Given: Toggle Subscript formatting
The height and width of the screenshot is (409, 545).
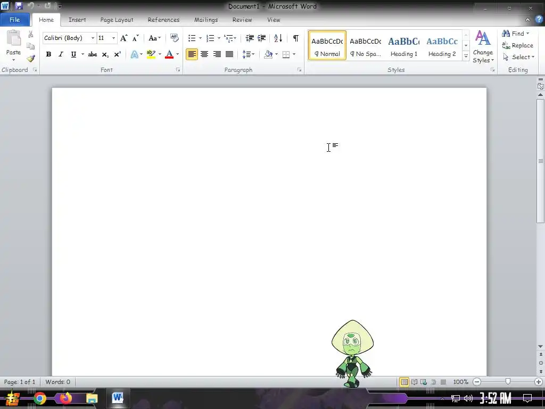Looking at the screenshot, I should [105, 54].
